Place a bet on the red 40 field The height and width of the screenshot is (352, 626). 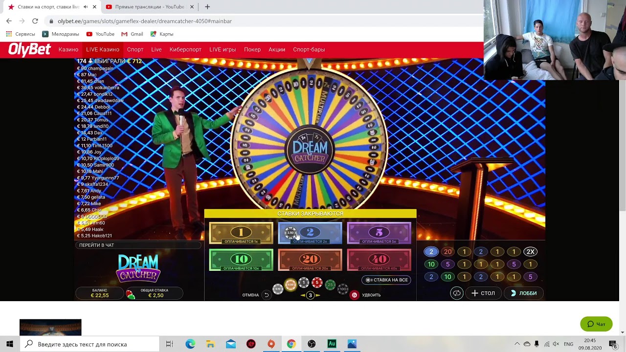coord(379,260)
